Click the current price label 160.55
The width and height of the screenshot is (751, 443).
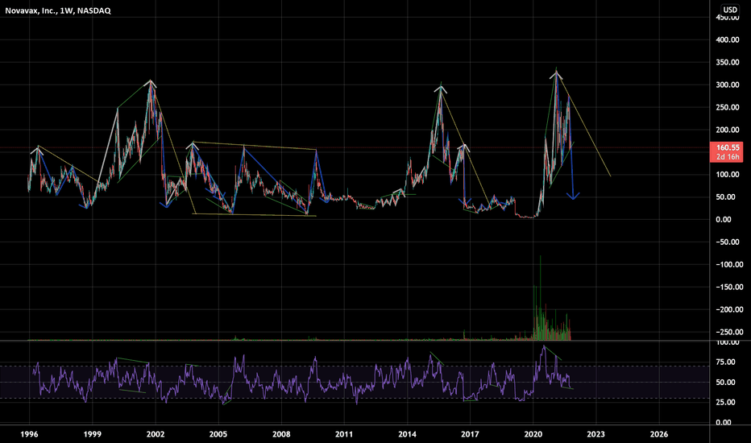pos(728,147)
